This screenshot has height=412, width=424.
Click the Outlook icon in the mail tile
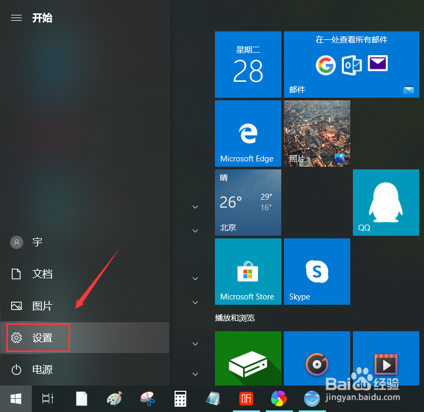pos(351,65)
